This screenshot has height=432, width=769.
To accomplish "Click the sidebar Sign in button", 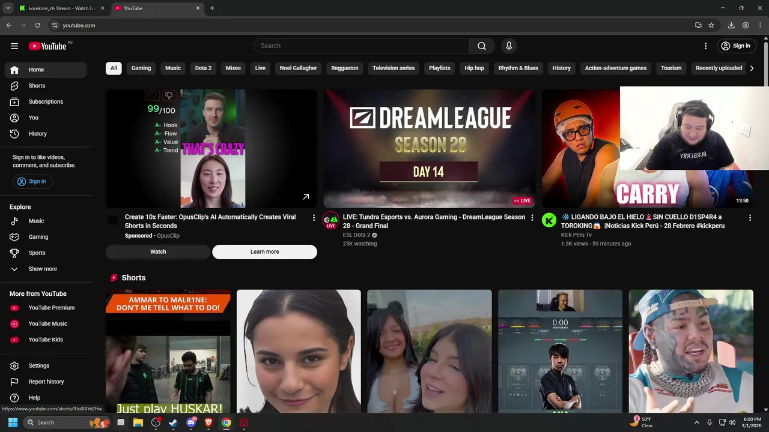I will click(x=31, y=181).
